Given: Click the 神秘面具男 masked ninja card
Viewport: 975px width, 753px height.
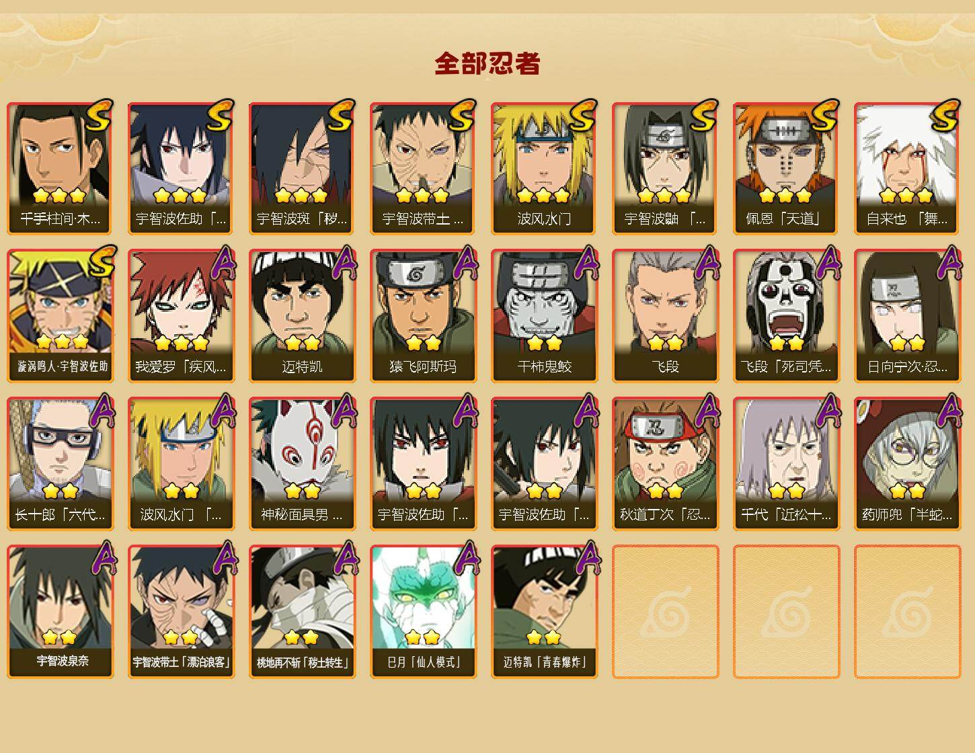Looking at the screenshot, I should [302, 464].
